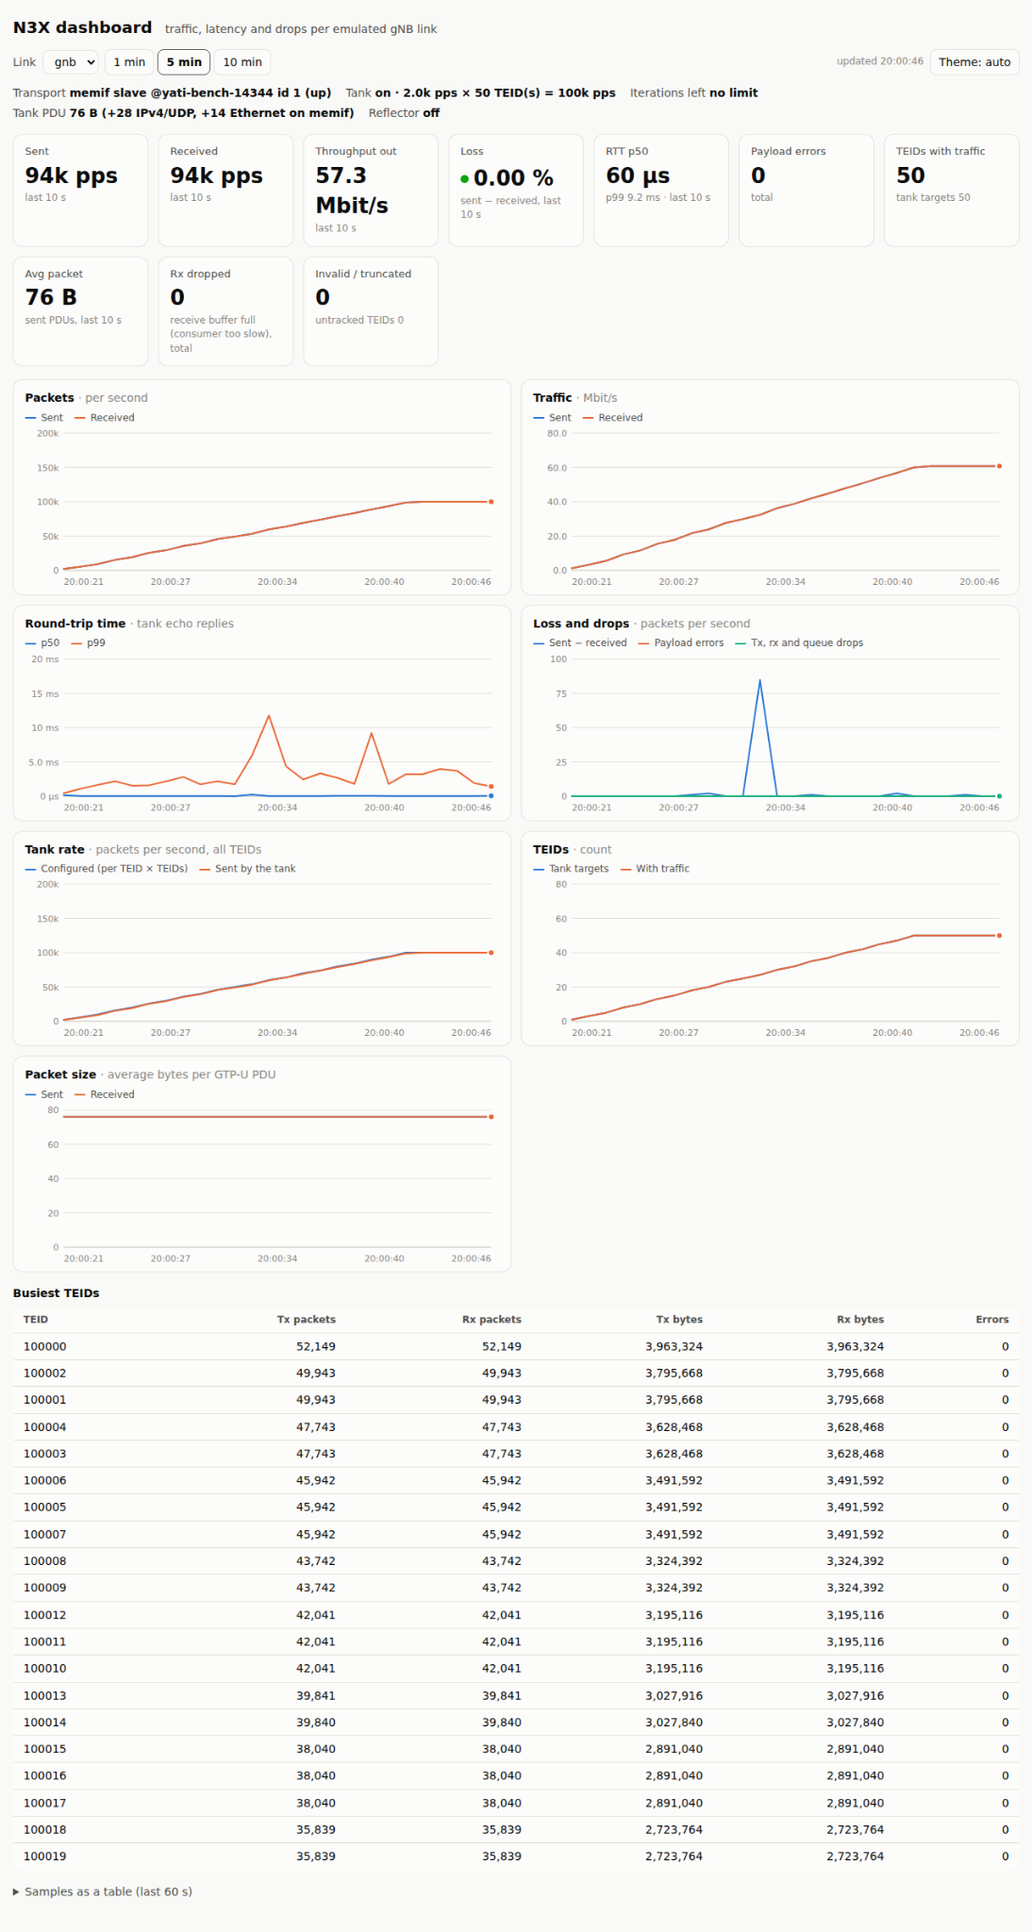Screen dimensions: 1032x1932
Task: Toggle With traffic legend in TEIDs chart
Action: coord(655,869)
